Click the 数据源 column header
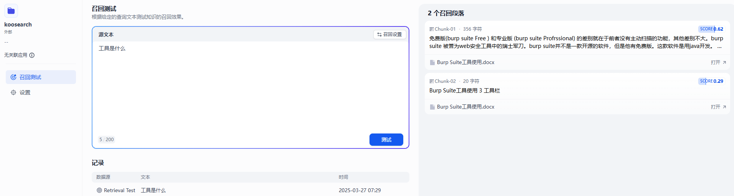 (x=103, y=177)
